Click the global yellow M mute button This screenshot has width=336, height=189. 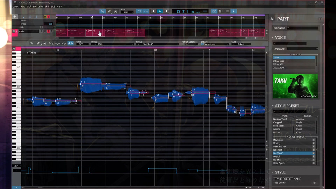pos(45,16)
